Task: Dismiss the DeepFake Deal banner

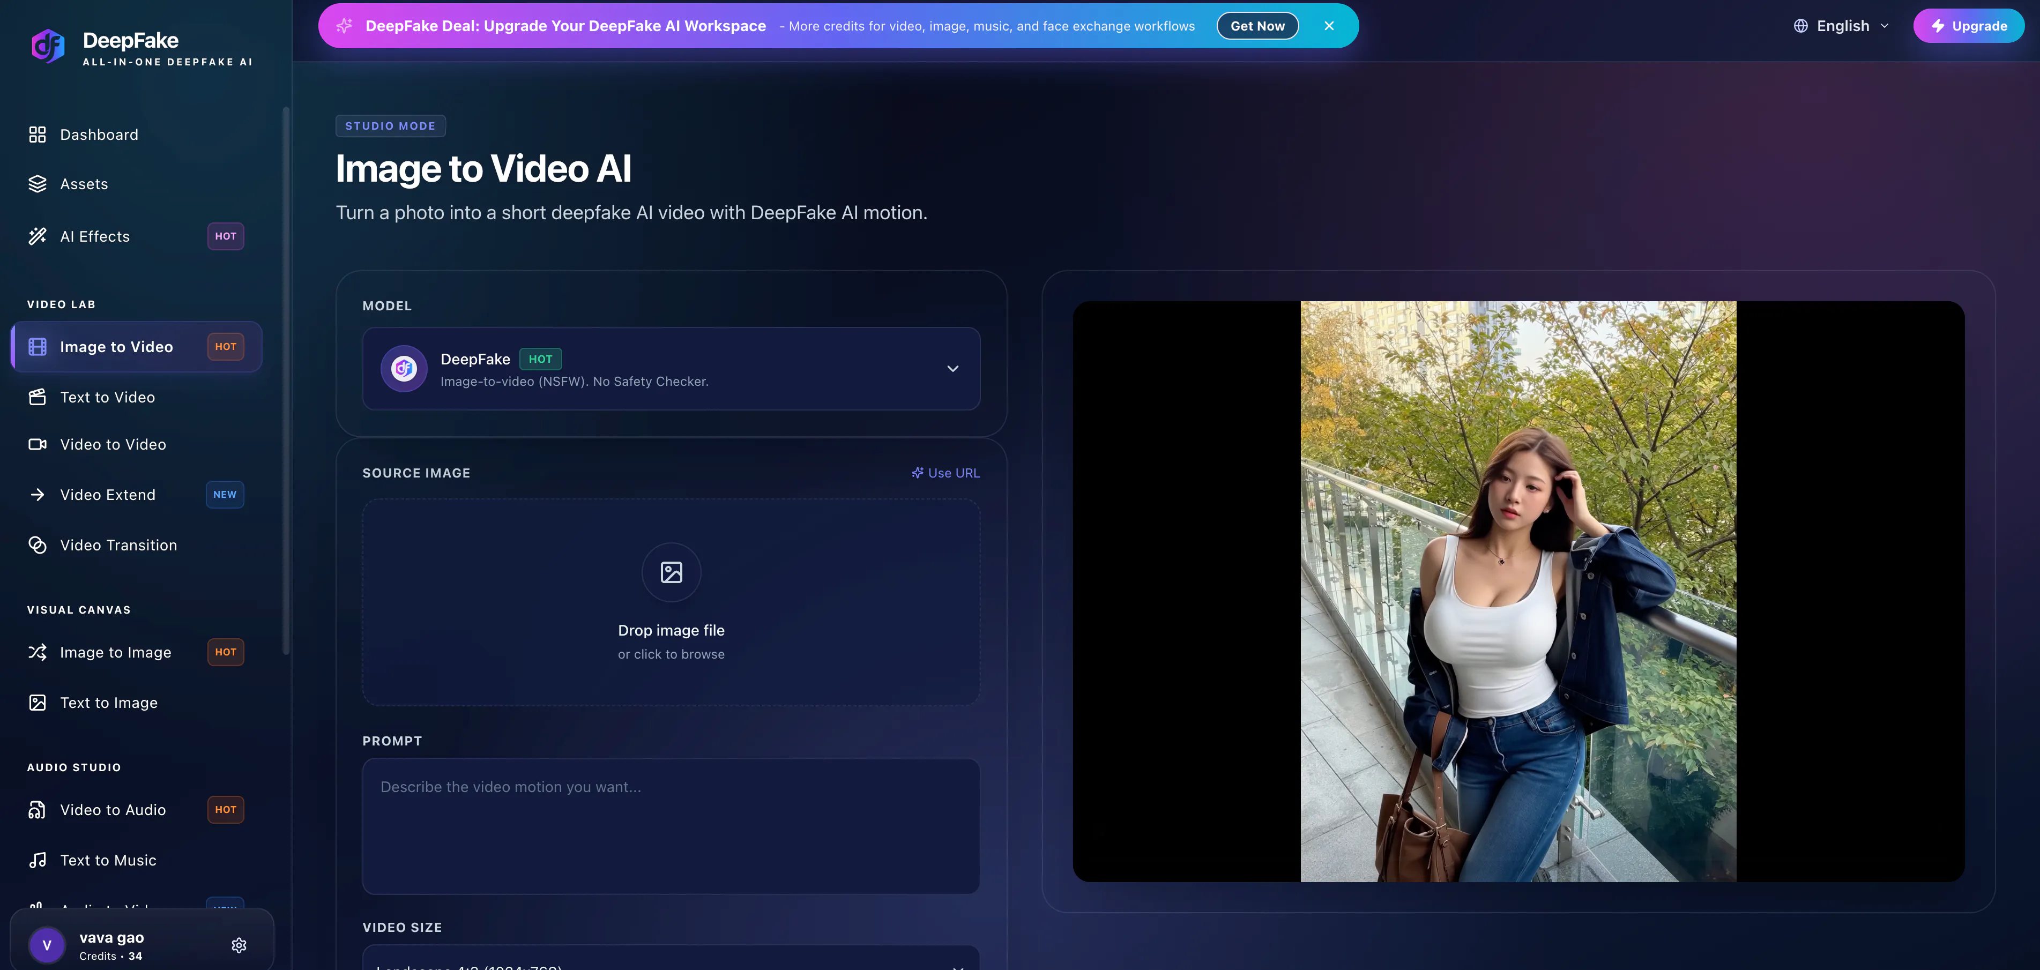Action: click(x=1329, y=26)
